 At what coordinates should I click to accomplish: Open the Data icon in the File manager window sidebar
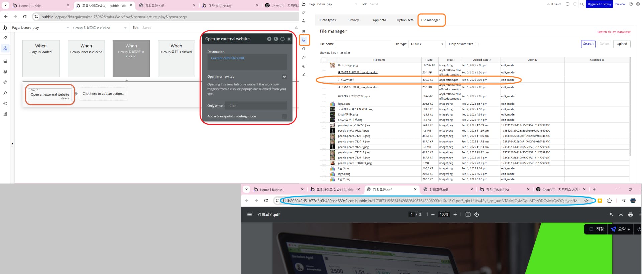coord(304,40)
